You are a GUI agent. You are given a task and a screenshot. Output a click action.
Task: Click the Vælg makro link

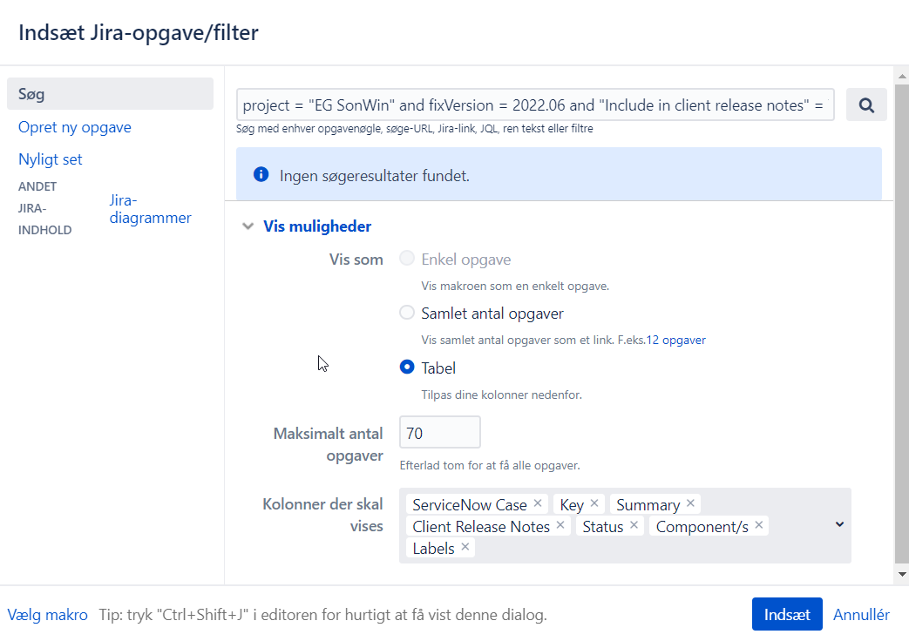click(x=48, y=615)
